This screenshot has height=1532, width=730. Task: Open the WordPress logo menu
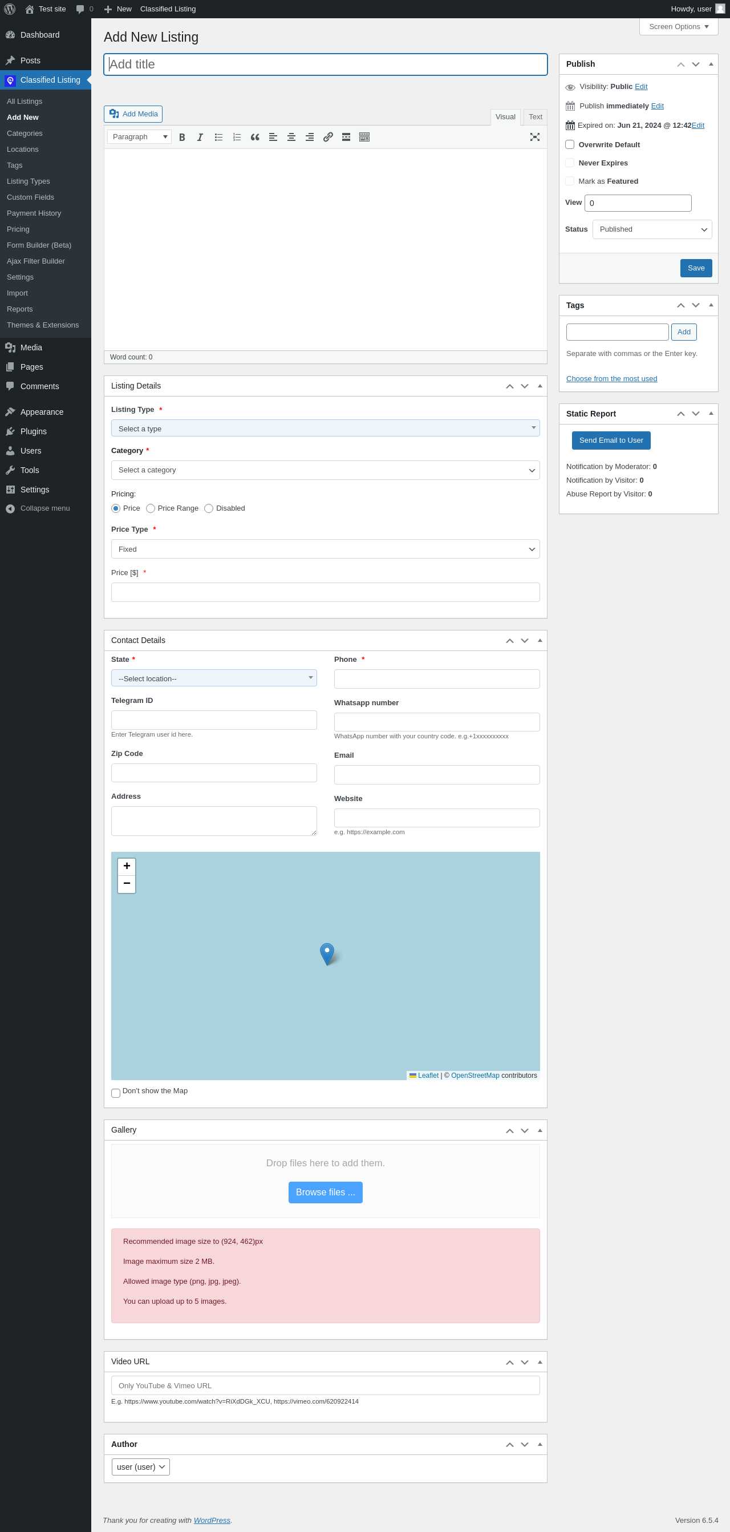[x=10, y=9]
